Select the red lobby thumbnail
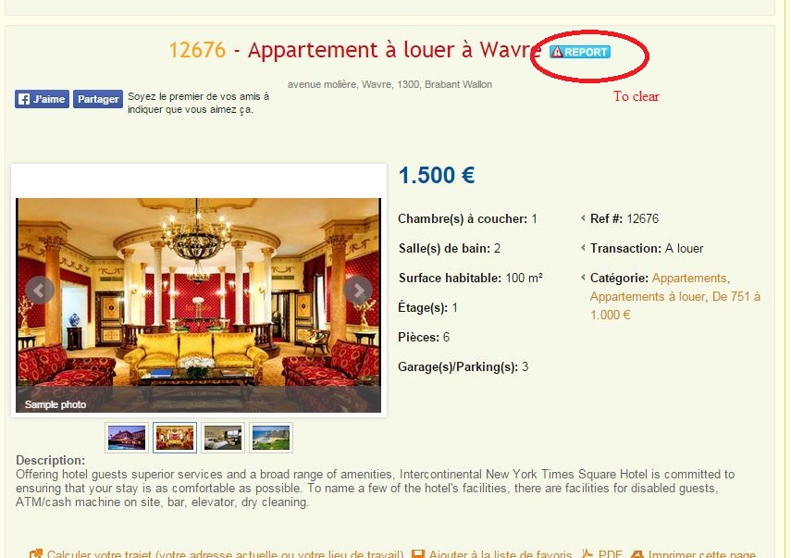Image resolution: width=791 pixels, height=558 pixels. (175, 438)
